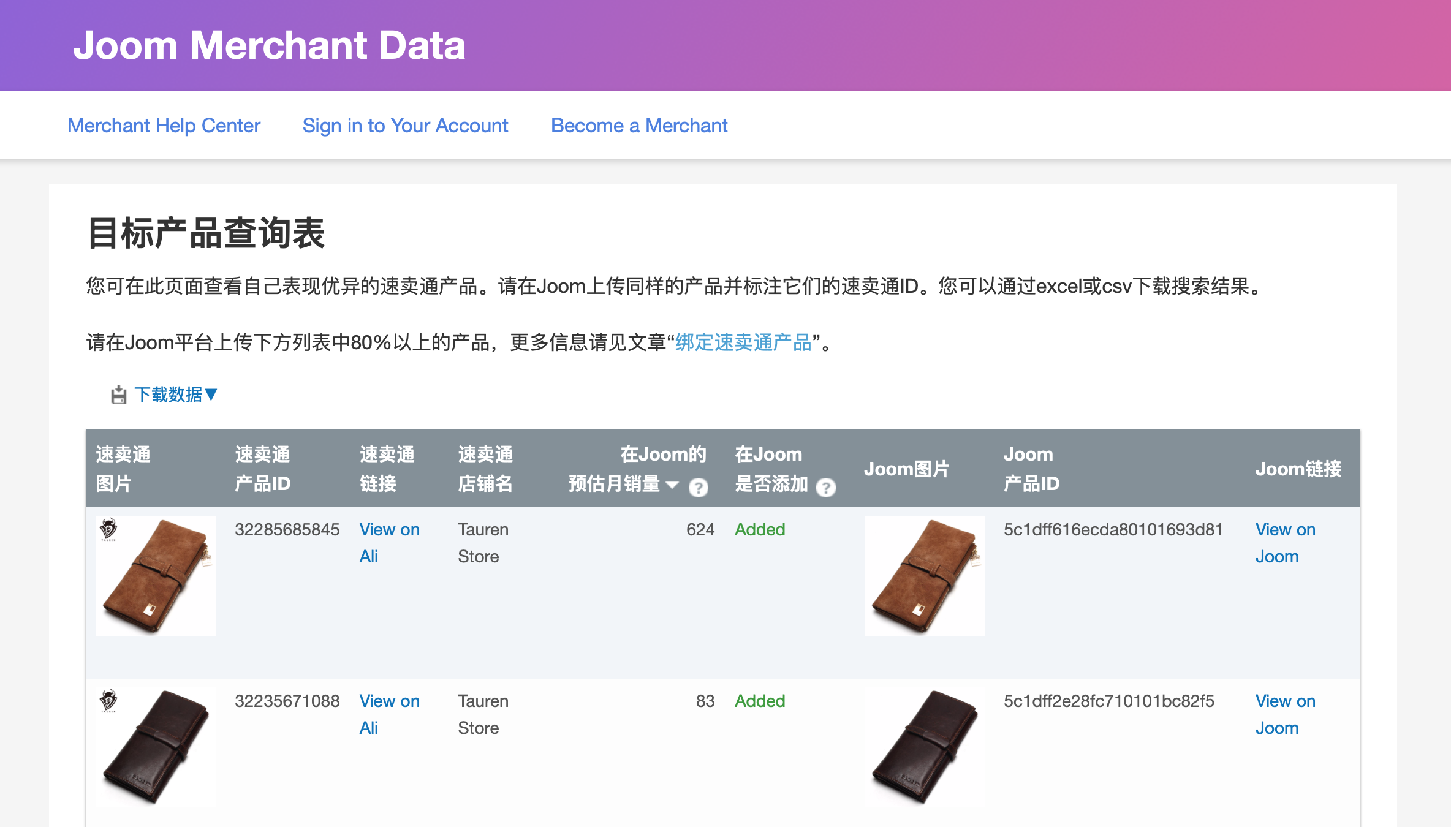Click the Added status in the first row
The height and width of the screenshot is (827, 1451).
(x=759, y=529)
